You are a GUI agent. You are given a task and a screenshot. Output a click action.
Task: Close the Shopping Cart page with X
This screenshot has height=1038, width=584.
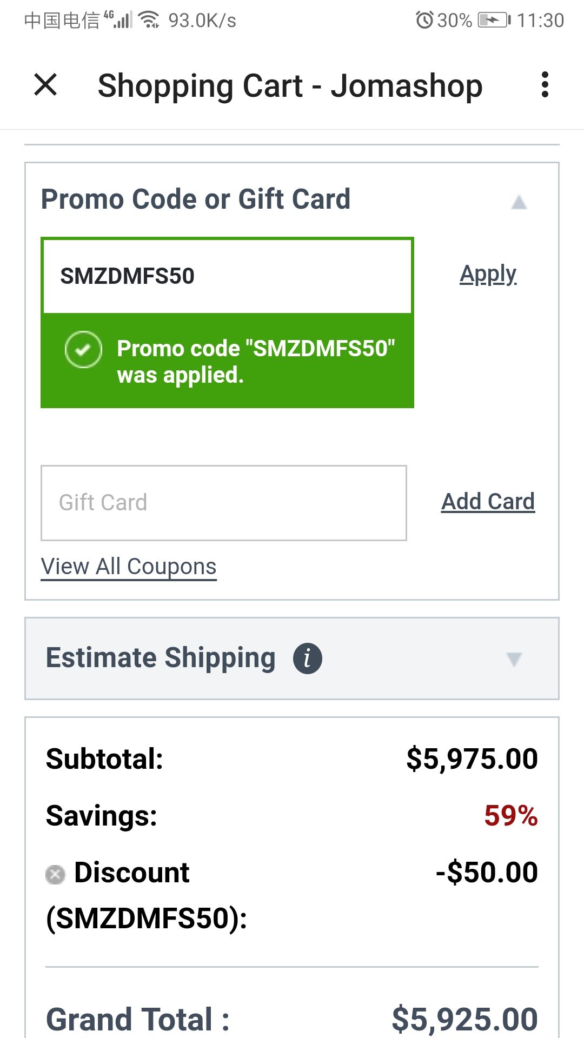(45, 85)
